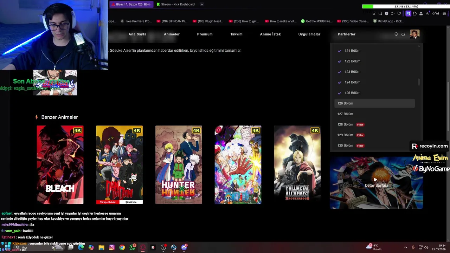Select filler episode 130 Bölüm
Image resolution: width=450 pixels, height=253 pixels.
pyautogui.click(x=375, y=145)
